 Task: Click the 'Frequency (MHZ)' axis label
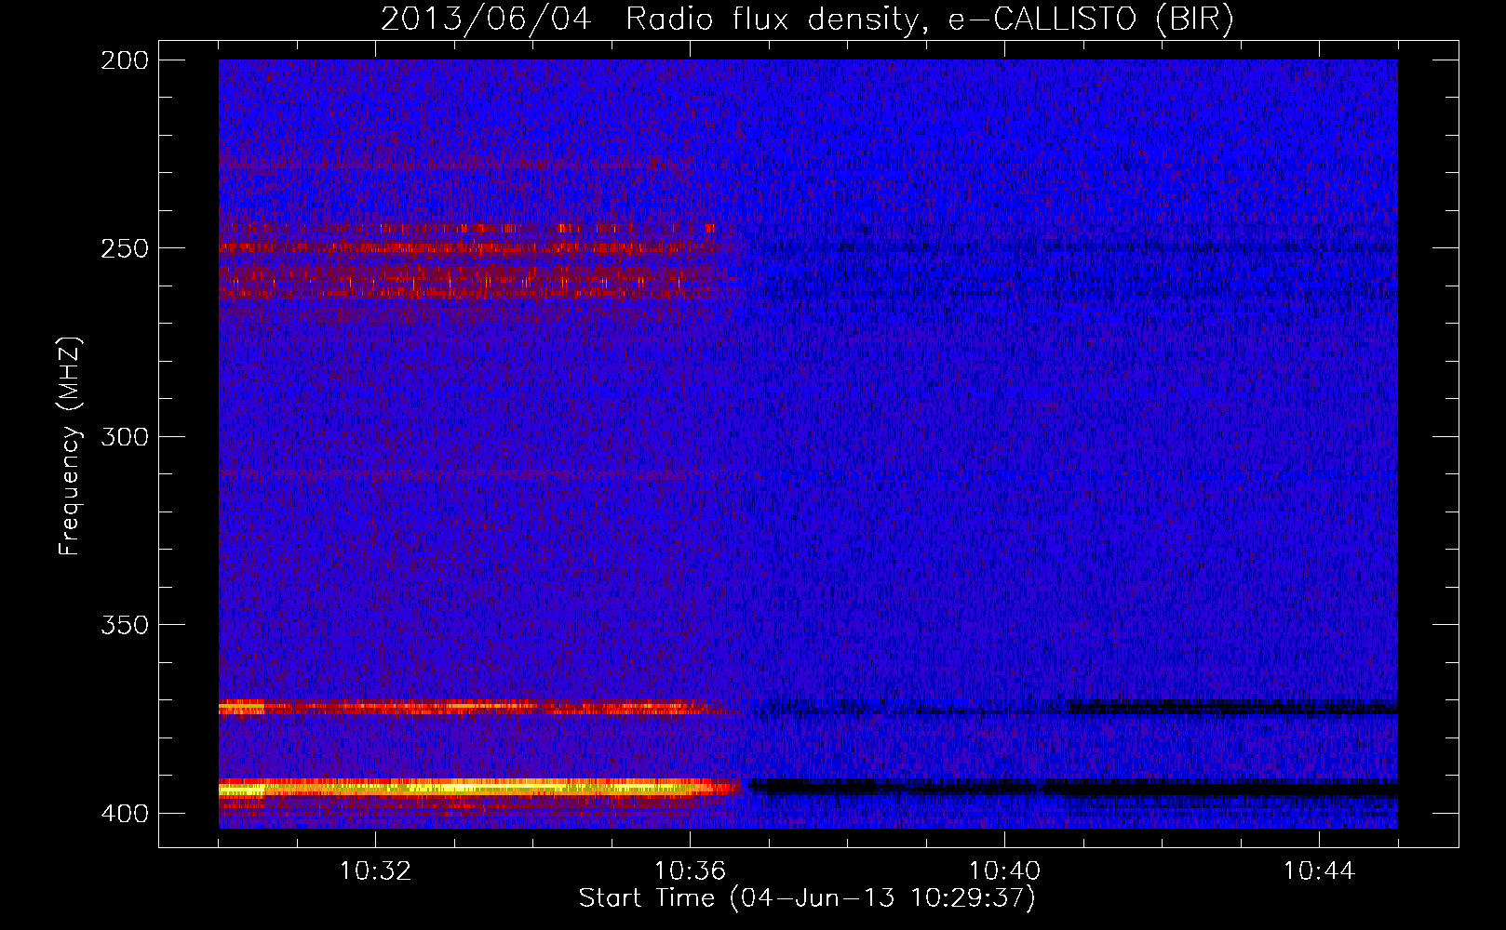pos(70,446)
